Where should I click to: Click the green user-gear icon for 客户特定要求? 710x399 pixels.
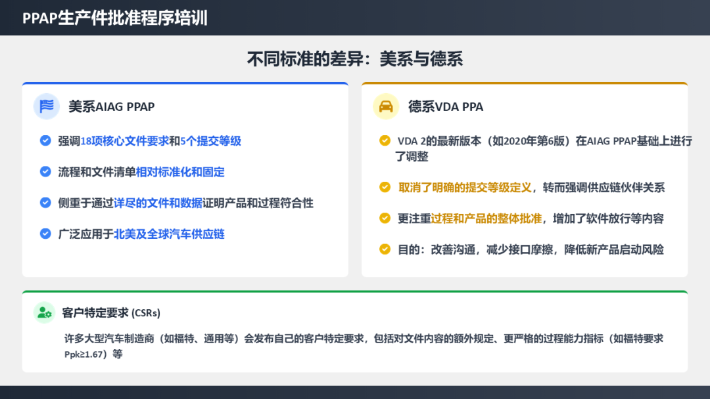click(44, 312)
